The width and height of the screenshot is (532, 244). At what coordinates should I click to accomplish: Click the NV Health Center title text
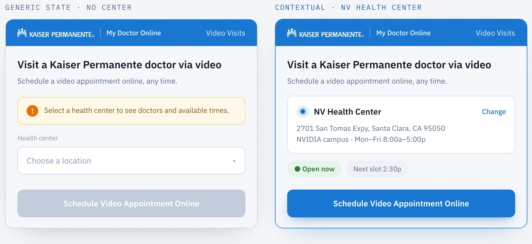click(x=348, y=112)
